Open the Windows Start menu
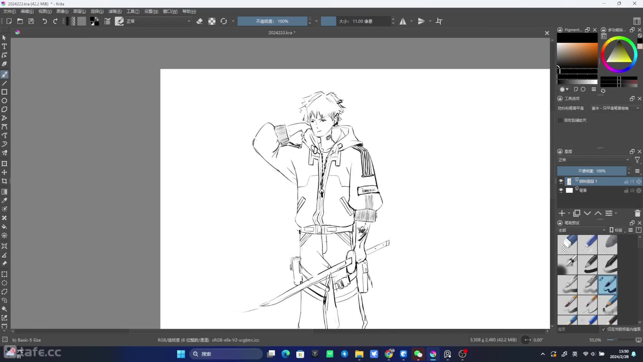Image resolution: width=643 pixels, height=362 pixels. point(181,354)
